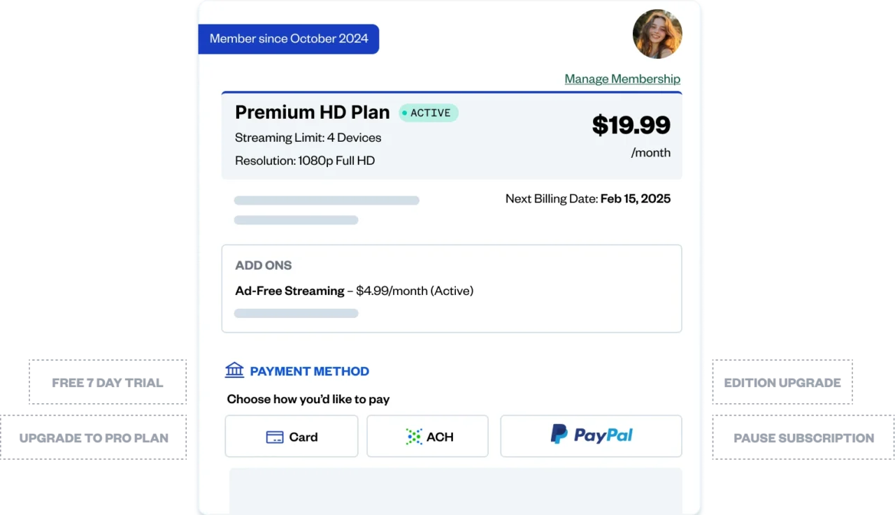Choose ACH as payment method
The width and height of the screenshot is (895, 515).
pos(427,436)
